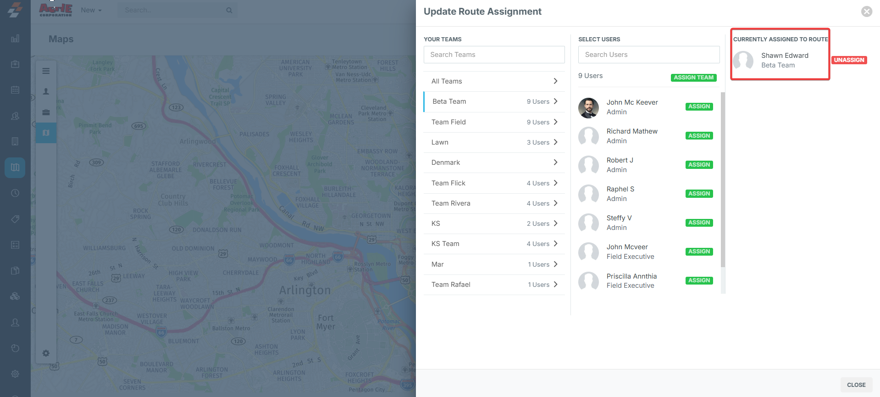Click the app logo at top-left corner
Screen dimensions: 880x397
coord(15,10)
